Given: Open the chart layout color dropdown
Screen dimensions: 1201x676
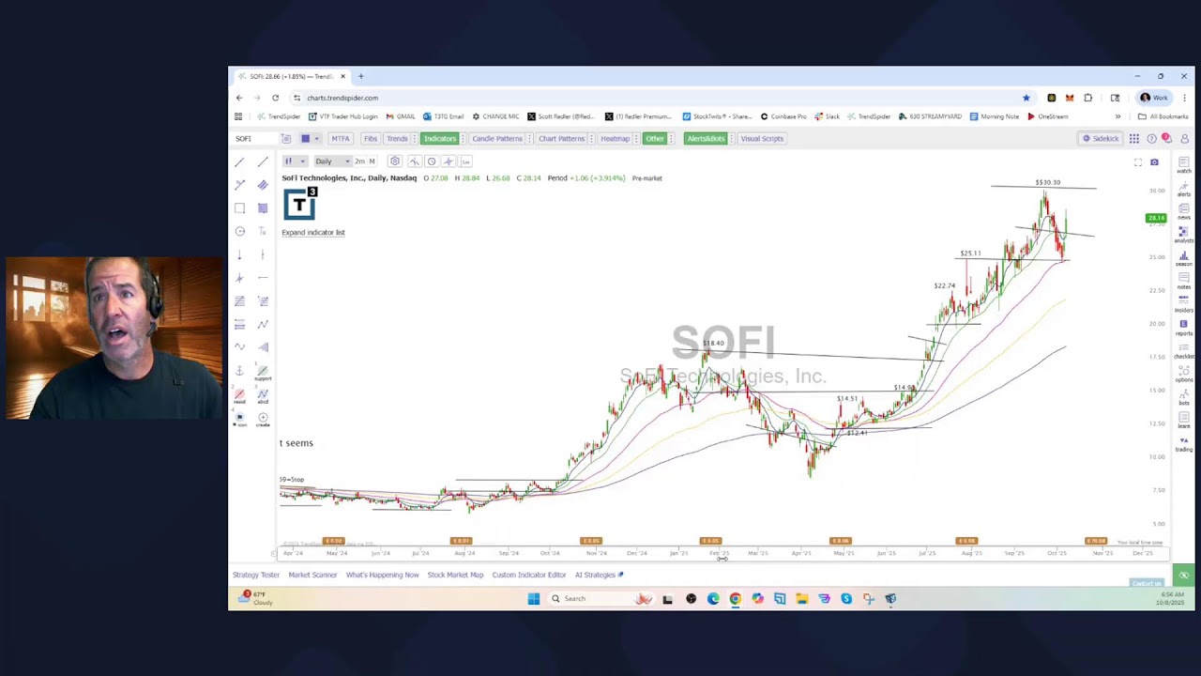Looking at the screenshot, I should [x=310, y=139].
